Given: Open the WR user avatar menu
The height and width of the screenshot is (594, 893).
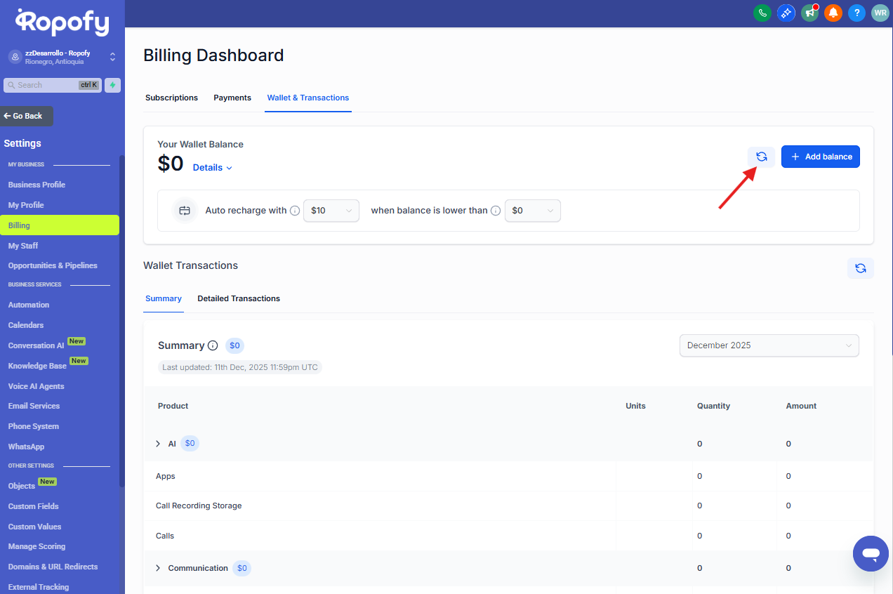Looking at the screenshot, I should 880,13.
